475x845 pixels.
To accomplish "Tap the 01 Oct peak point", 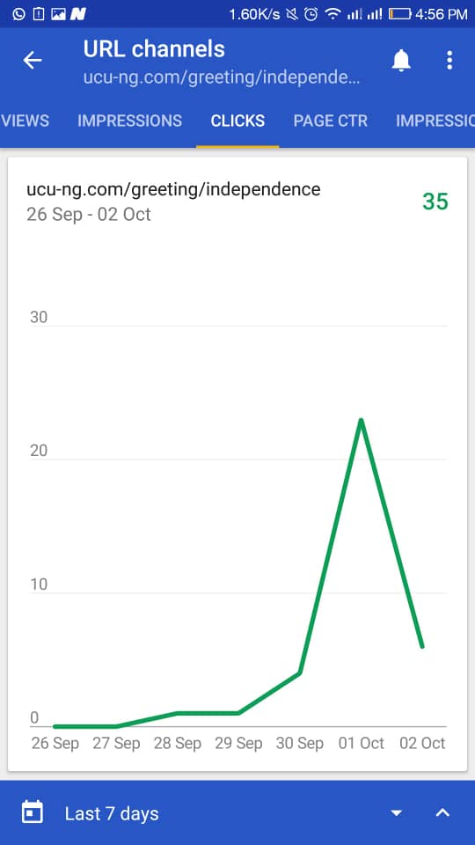I will tap(361, 419).
